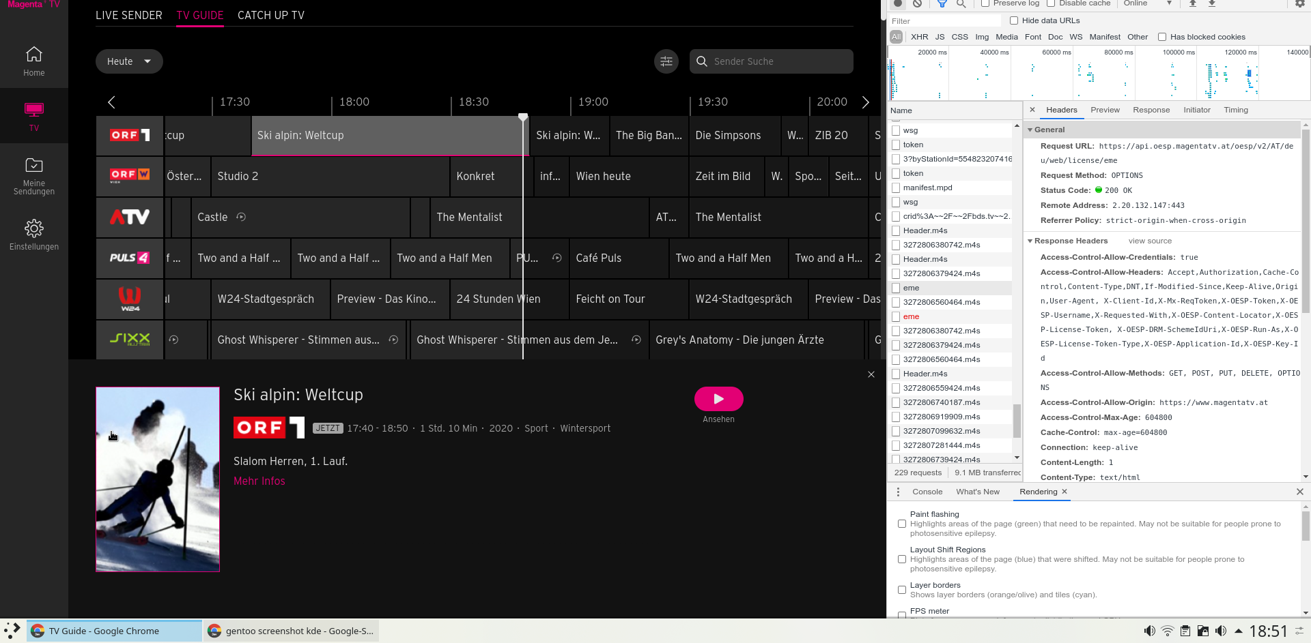The width and height of the screenshot is (1311, 643).
Task: Switch to Console drawer tab
Action: pos(927,492)
